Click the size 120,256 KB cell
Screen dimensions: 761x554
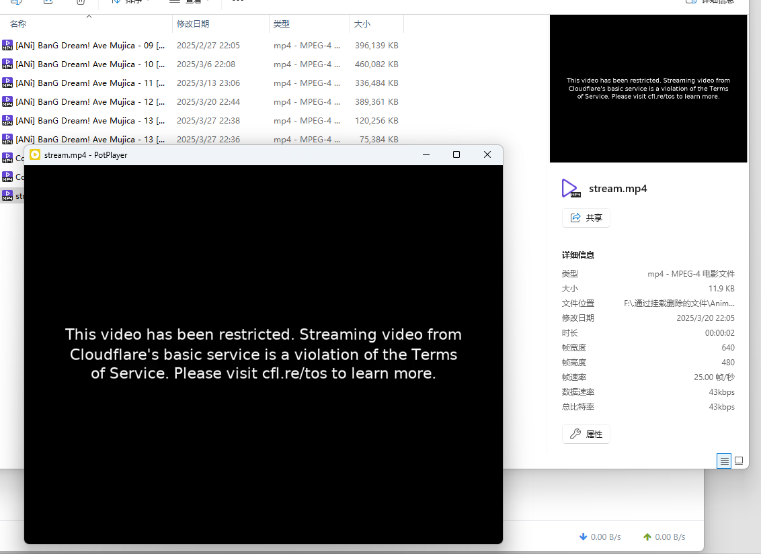point(376,121)
